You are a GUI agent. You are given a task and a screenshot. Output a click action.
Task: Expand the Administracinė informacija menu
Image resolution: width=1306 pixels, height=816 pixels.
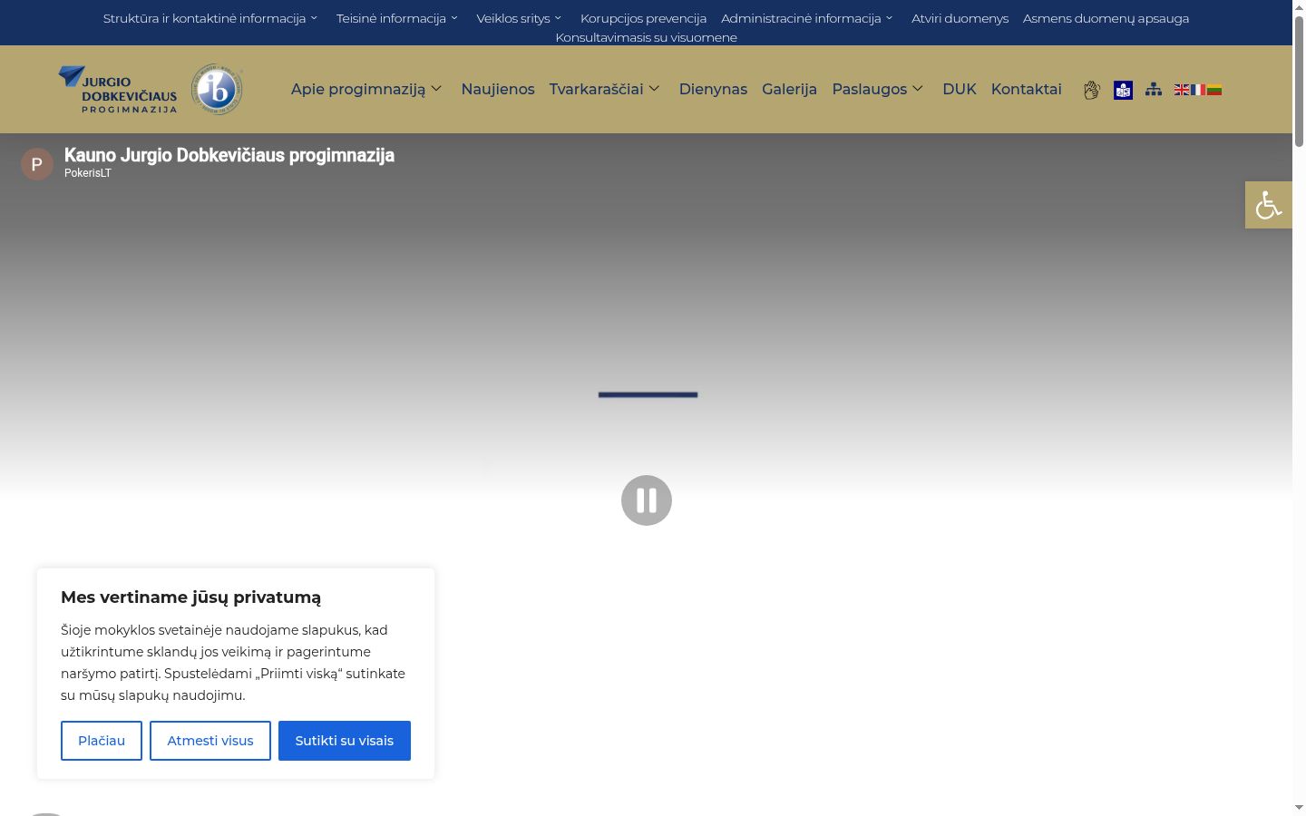807,18
